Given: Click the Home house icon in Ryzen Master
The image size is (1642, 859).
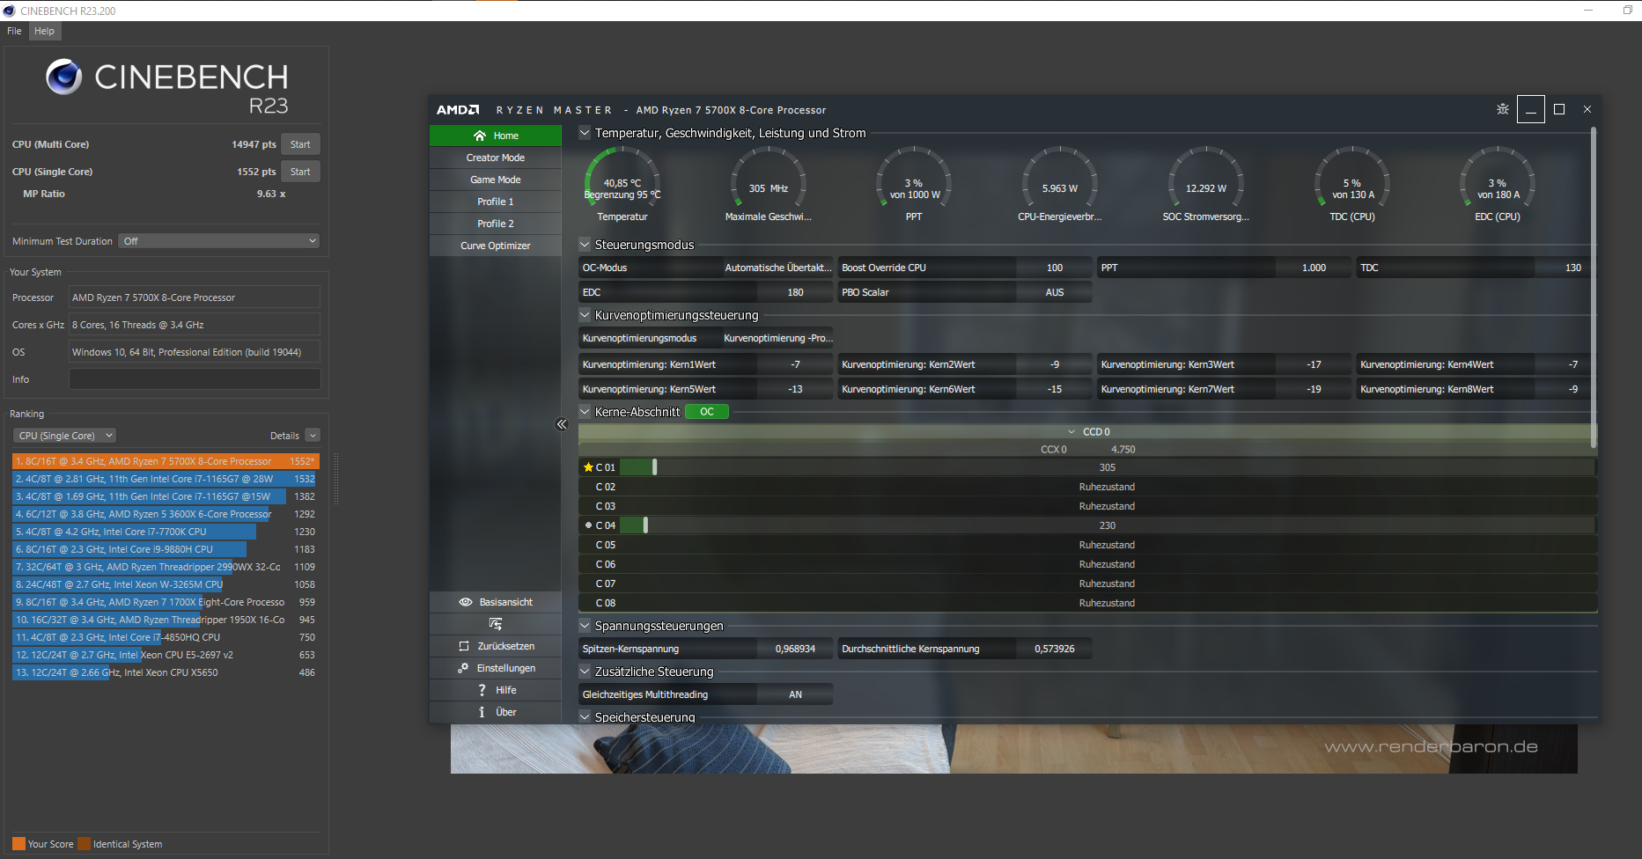Looking at the screenshot, I should coord(480,136).
